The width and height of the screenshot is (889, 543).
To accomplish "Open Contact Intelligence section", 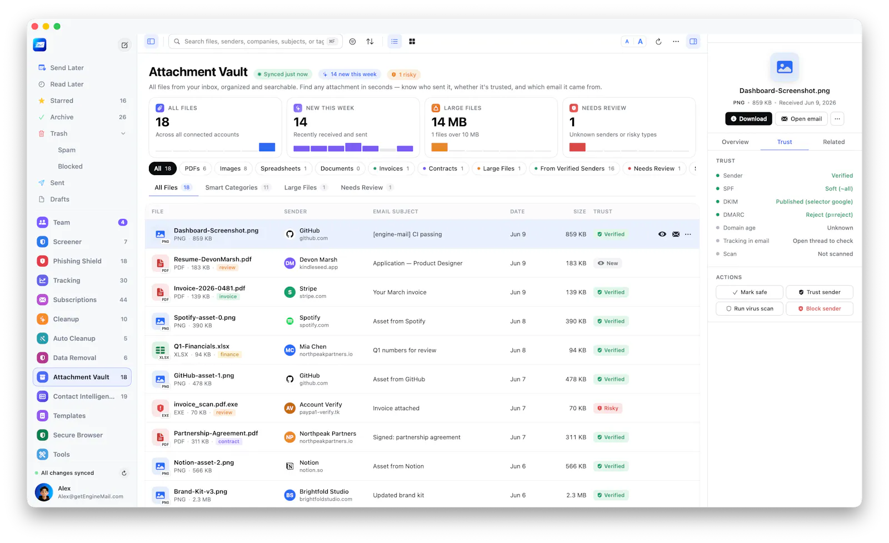I will coord(82,396).
